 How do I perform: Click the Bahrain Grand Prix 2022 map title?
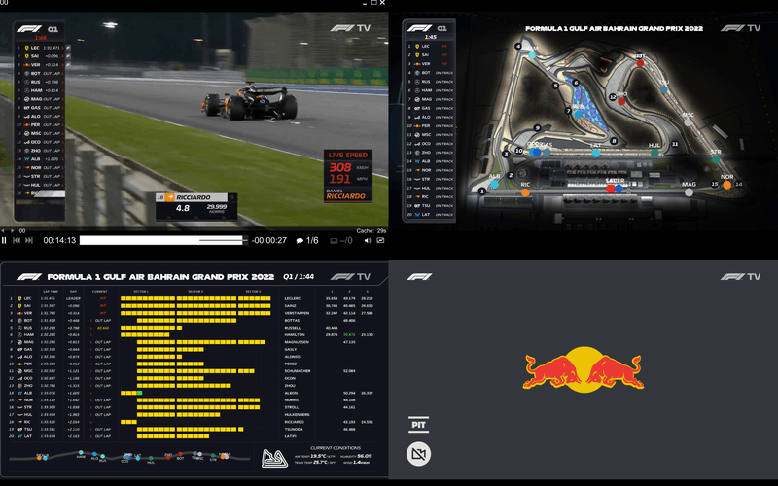[614, 29]
